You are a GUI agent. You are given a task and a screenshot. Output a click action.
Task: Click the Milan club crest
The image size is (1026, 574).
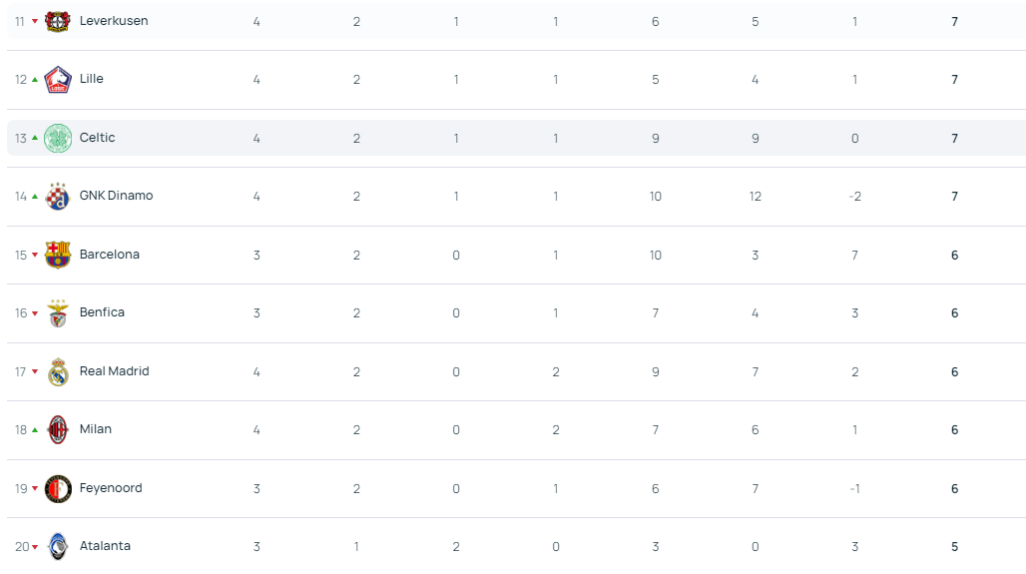[58, 430]
